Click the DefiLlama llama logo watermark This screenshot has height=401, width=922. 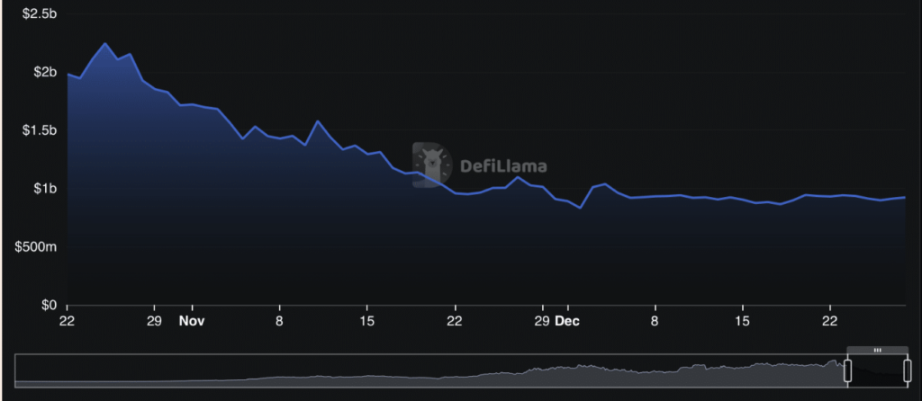pyautogui.click(x=433, y=165)
